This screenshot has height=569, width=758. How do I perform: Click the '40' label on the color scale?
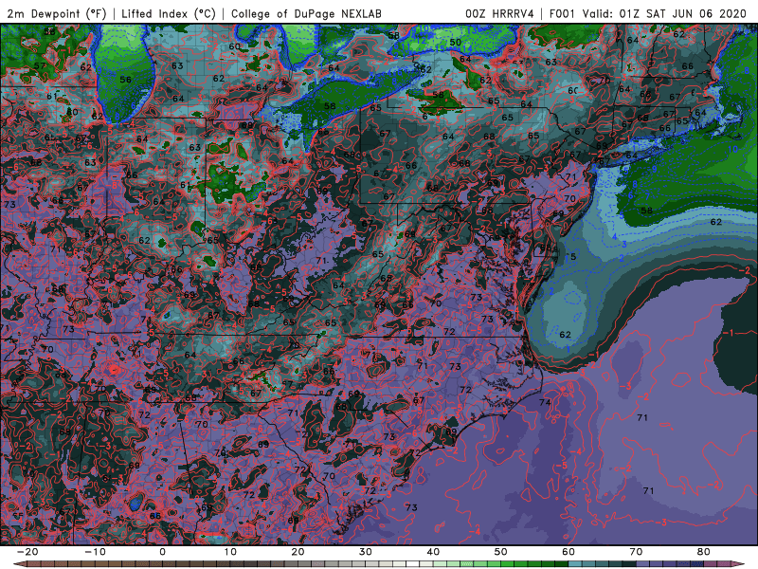click(433, 552)
